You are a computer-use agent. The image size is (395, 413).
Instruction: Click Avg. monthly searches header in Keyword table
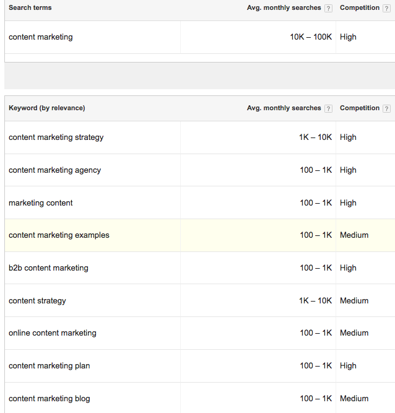click(x=284, y=108)
